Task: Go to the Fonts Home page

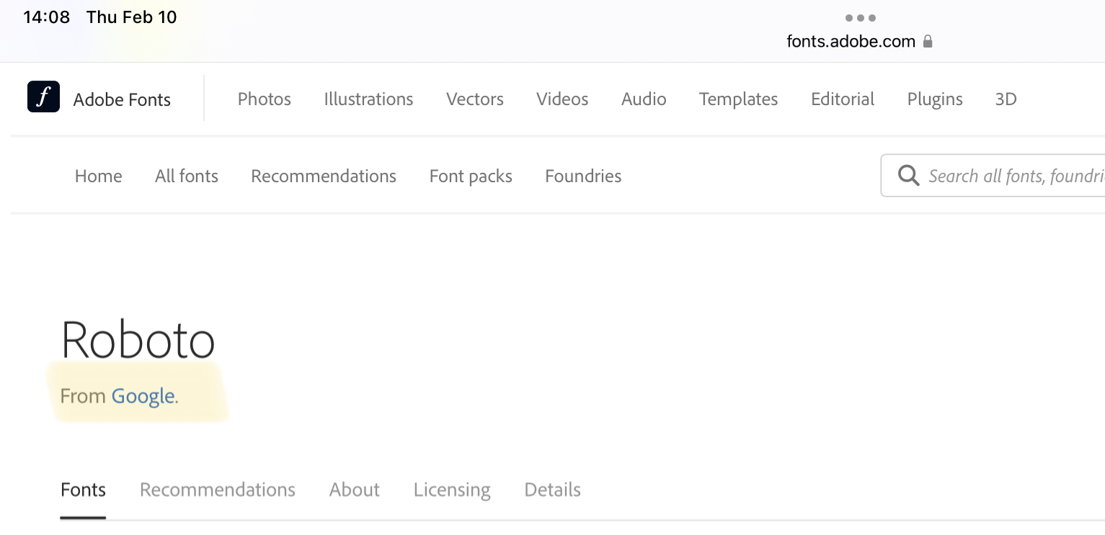Action: pyautogui.click(x=98, y=176)
